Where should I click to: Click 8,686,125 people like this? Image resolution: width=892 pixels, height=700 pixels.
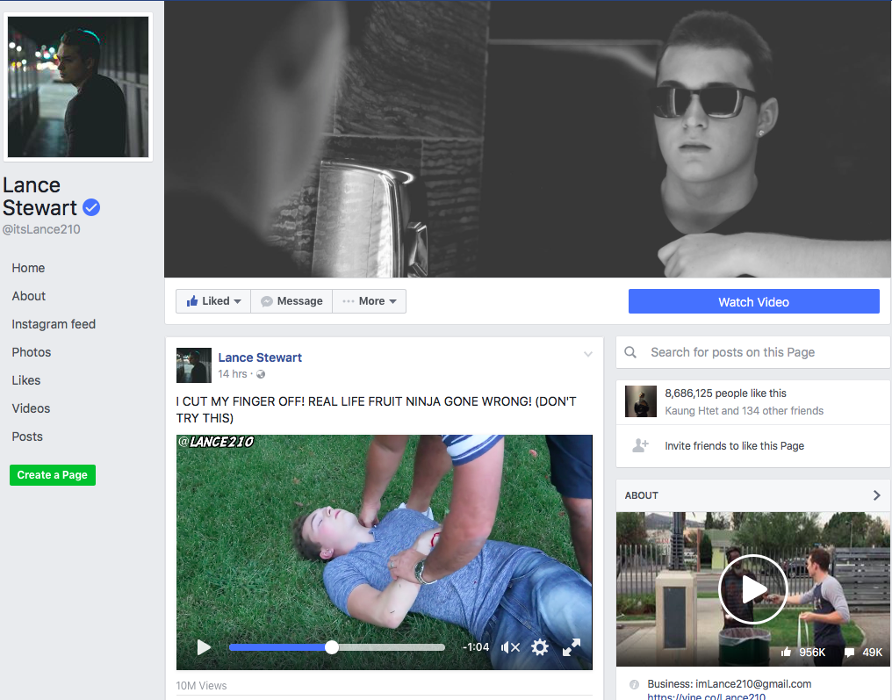pos(725,393)
